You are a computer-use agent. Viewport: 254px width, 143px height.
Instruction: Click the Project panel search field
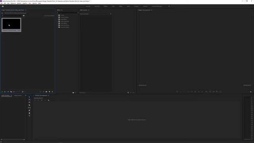click(12, 15)
